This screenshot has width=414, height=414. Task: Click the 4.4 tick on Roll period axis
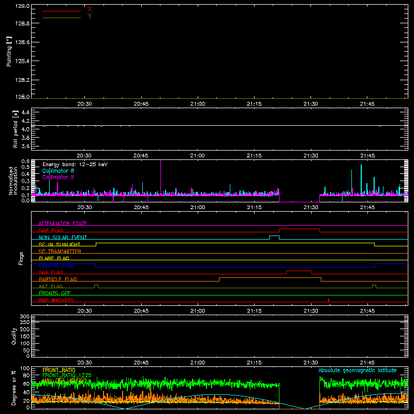pos(25,112)
